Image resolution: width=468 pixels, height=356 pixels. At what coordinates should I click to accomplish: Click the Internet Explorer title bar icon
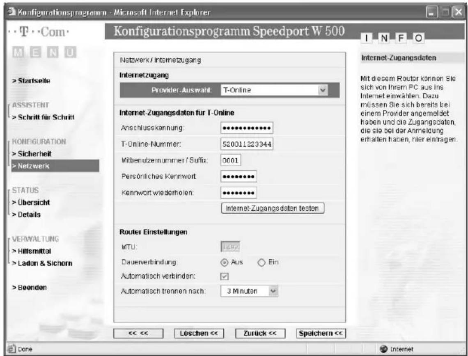[12, 13]
